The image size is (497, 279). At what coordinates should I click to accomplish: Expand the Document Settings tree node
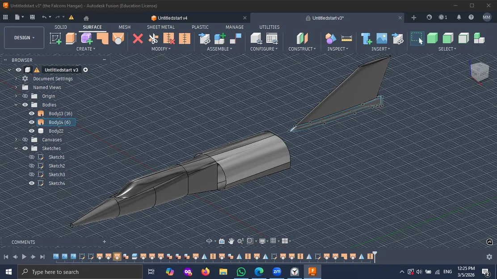pyautogui.click(x=16, y=79)
